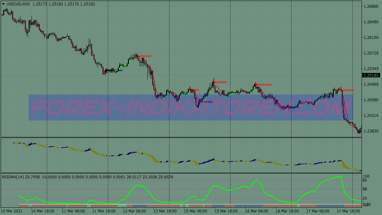The image size is (382, 215).
Task: Click the red dotted marker near 1.25720
Action: click(x=145, y=56)
